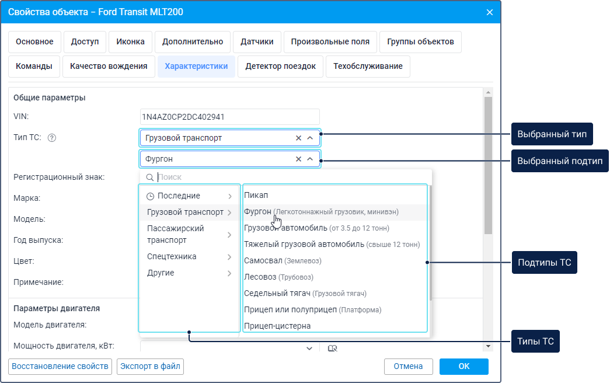Click the scroll-down arrow of properties panel
This screenshot has height=383, width=610.
(x=488, y=346)
